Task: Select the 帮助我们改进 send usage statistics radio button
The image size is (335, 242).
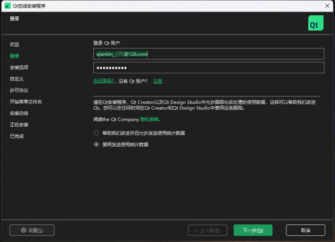Action: 96,133
